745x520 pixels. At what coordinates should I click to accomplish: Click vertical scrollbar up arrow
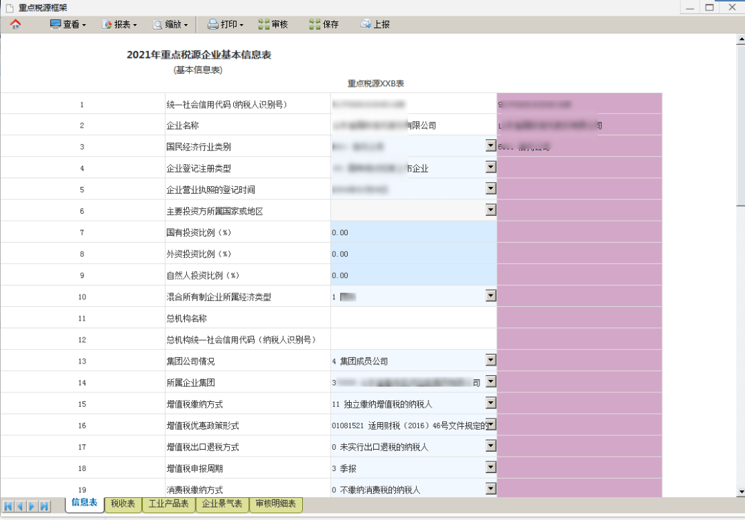coord(740,40)
